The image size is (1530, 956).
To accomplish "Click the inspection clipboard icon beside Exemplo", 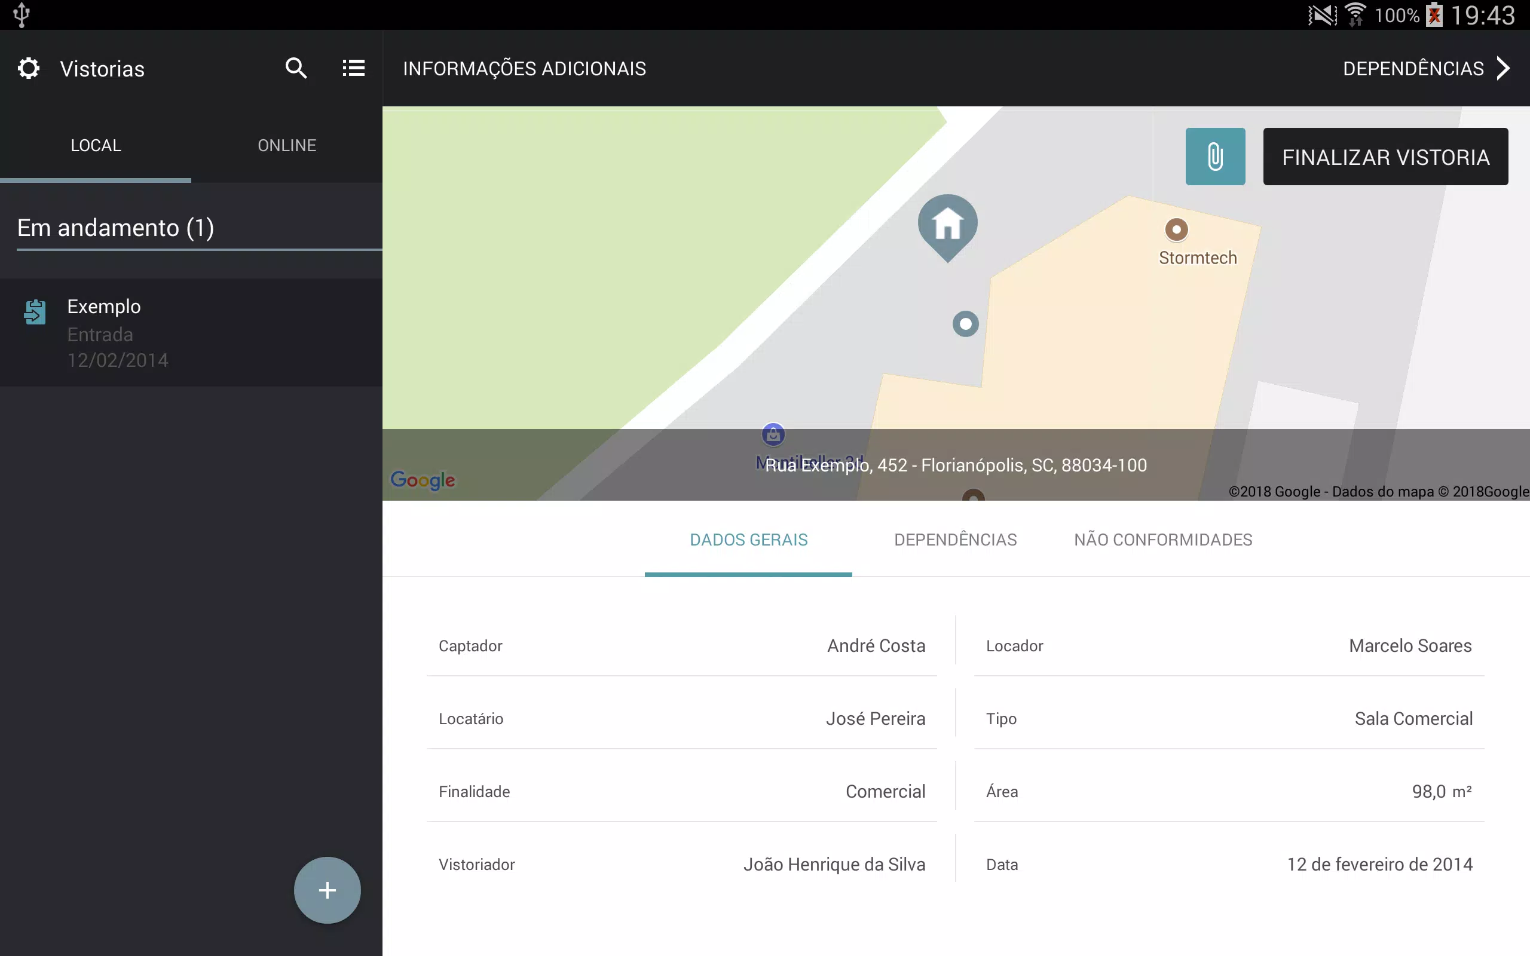I will coord(35,312).
